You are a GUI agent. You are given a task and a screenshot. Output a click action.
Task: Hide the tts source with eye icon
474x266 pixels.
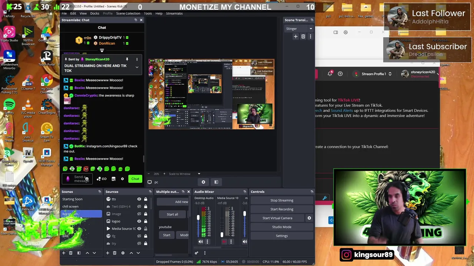click(x=139, y=199)
